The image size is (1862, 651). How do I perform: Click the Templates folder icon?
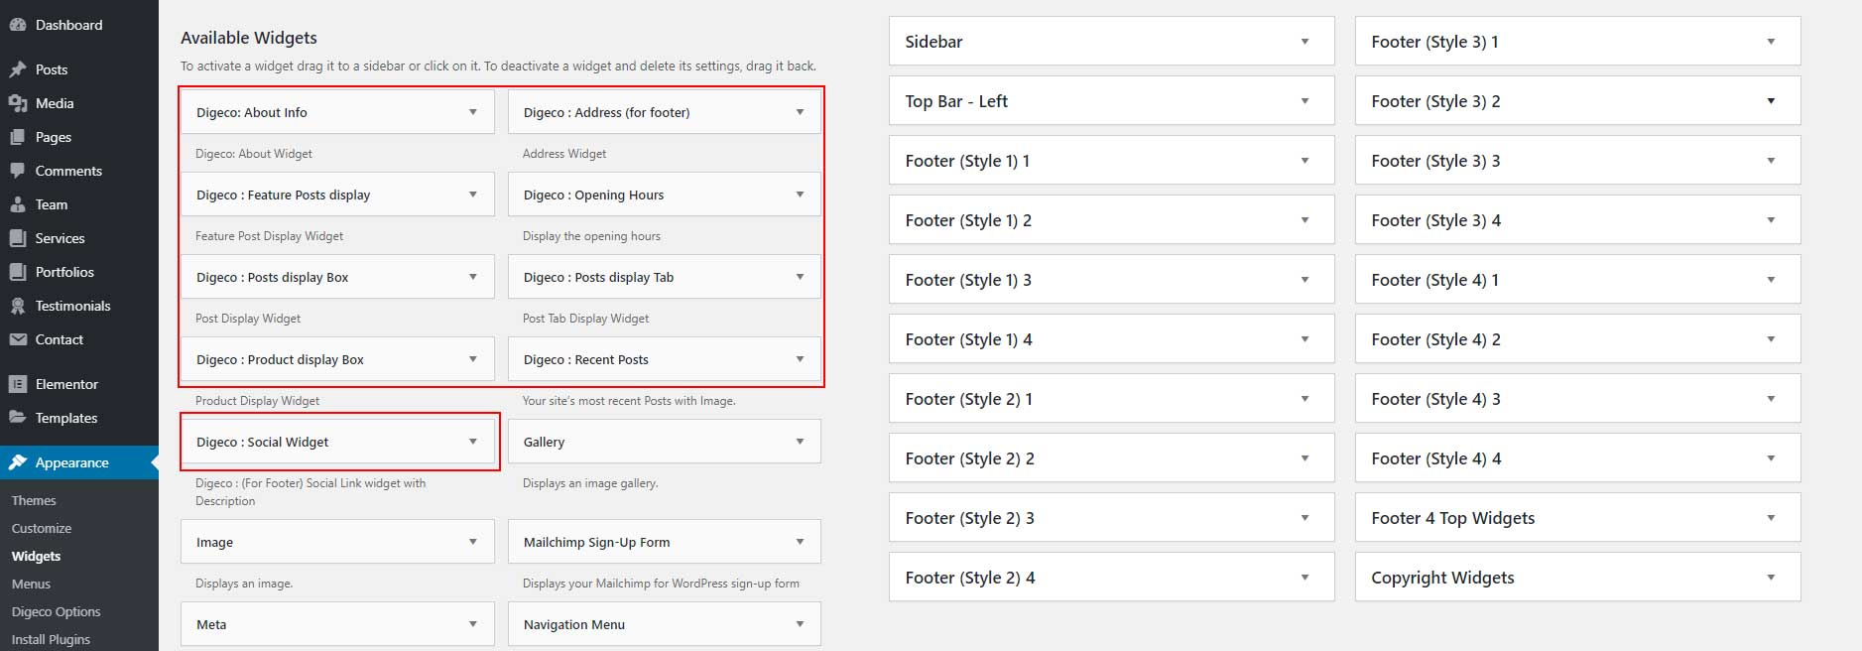(18, 418)
